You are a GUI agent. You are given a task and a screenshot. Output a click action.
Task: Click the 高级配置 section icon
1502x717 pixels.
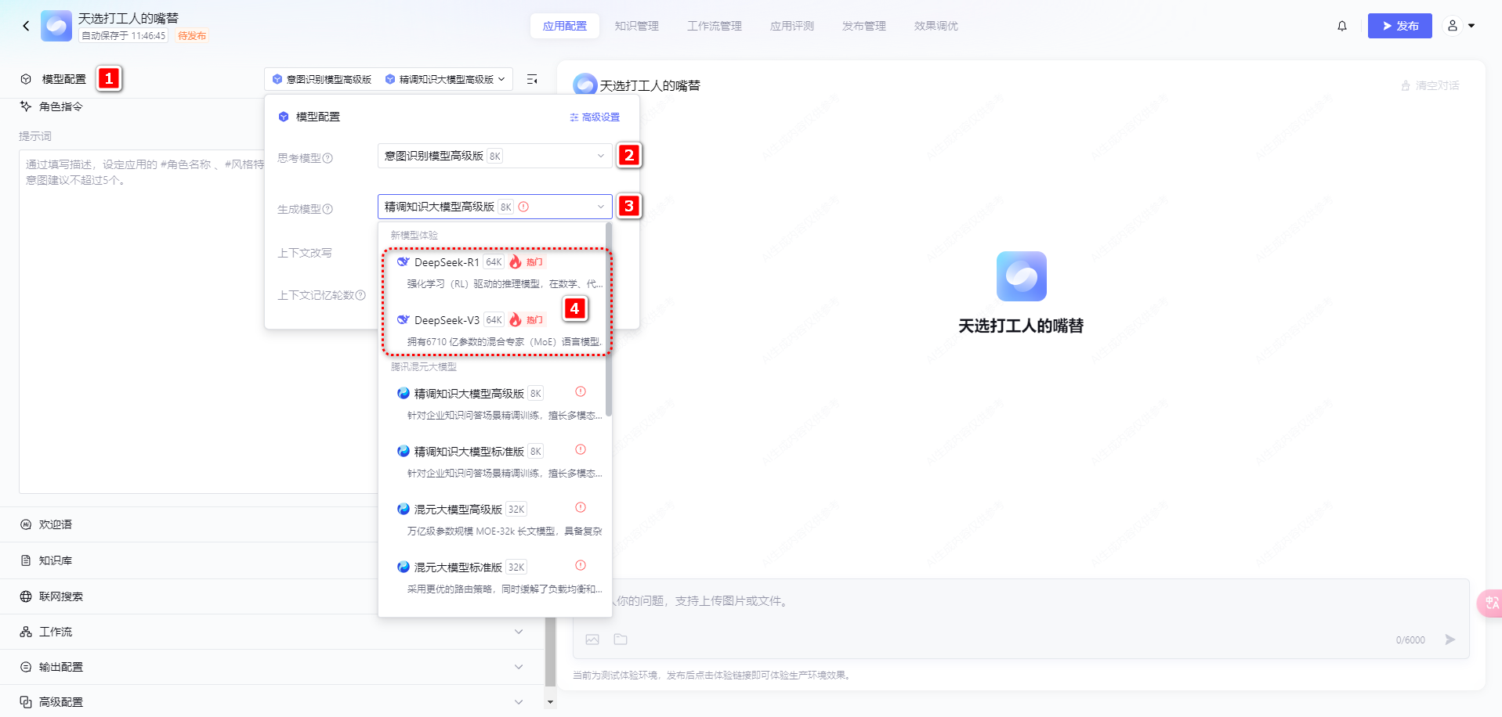click(26, 702)
